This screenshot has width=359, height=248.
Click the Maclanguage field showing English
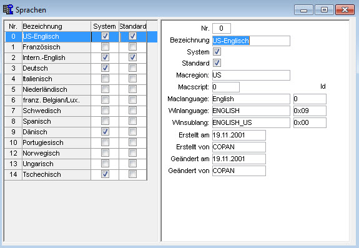251,99
